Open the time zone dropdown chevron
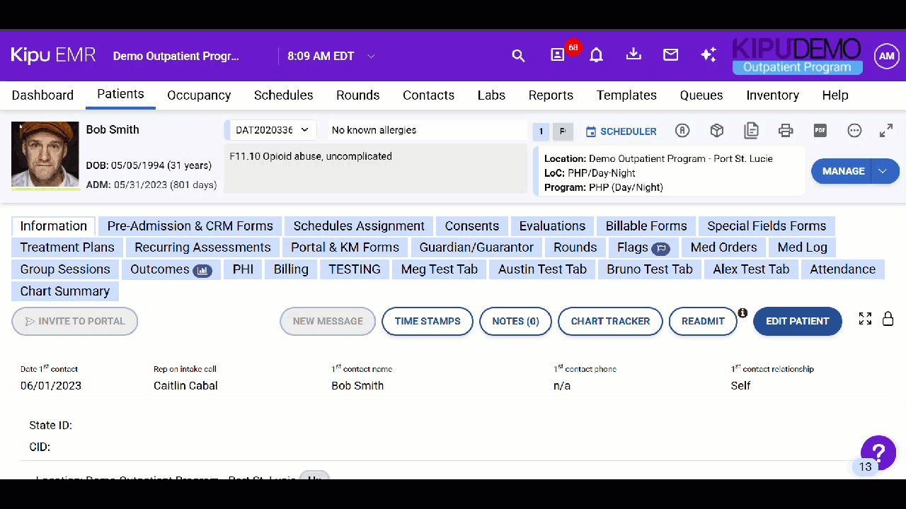 (371, 57)
